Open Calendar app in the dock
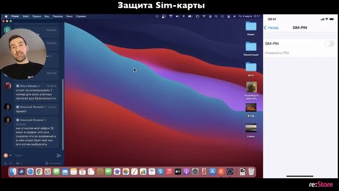Screen dimensions: 339x191 tap(82, 172)
